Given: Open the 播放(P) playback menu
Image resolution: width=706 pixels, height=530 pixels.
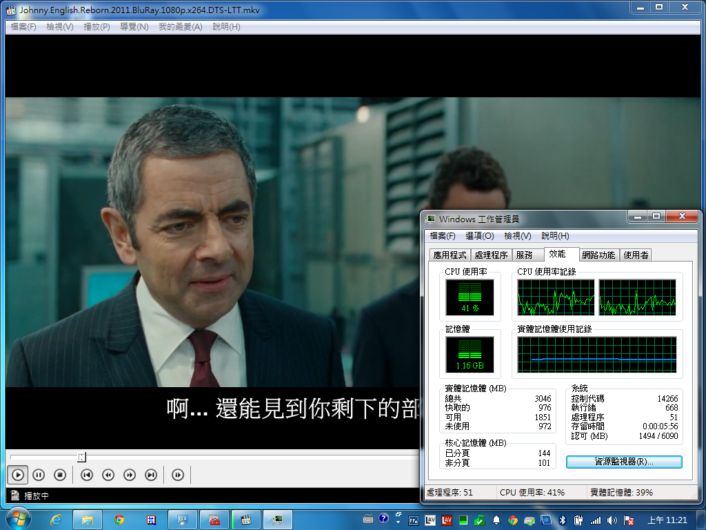Looking at the screenshot, I should pyautogui.click(x=97, y=27).
